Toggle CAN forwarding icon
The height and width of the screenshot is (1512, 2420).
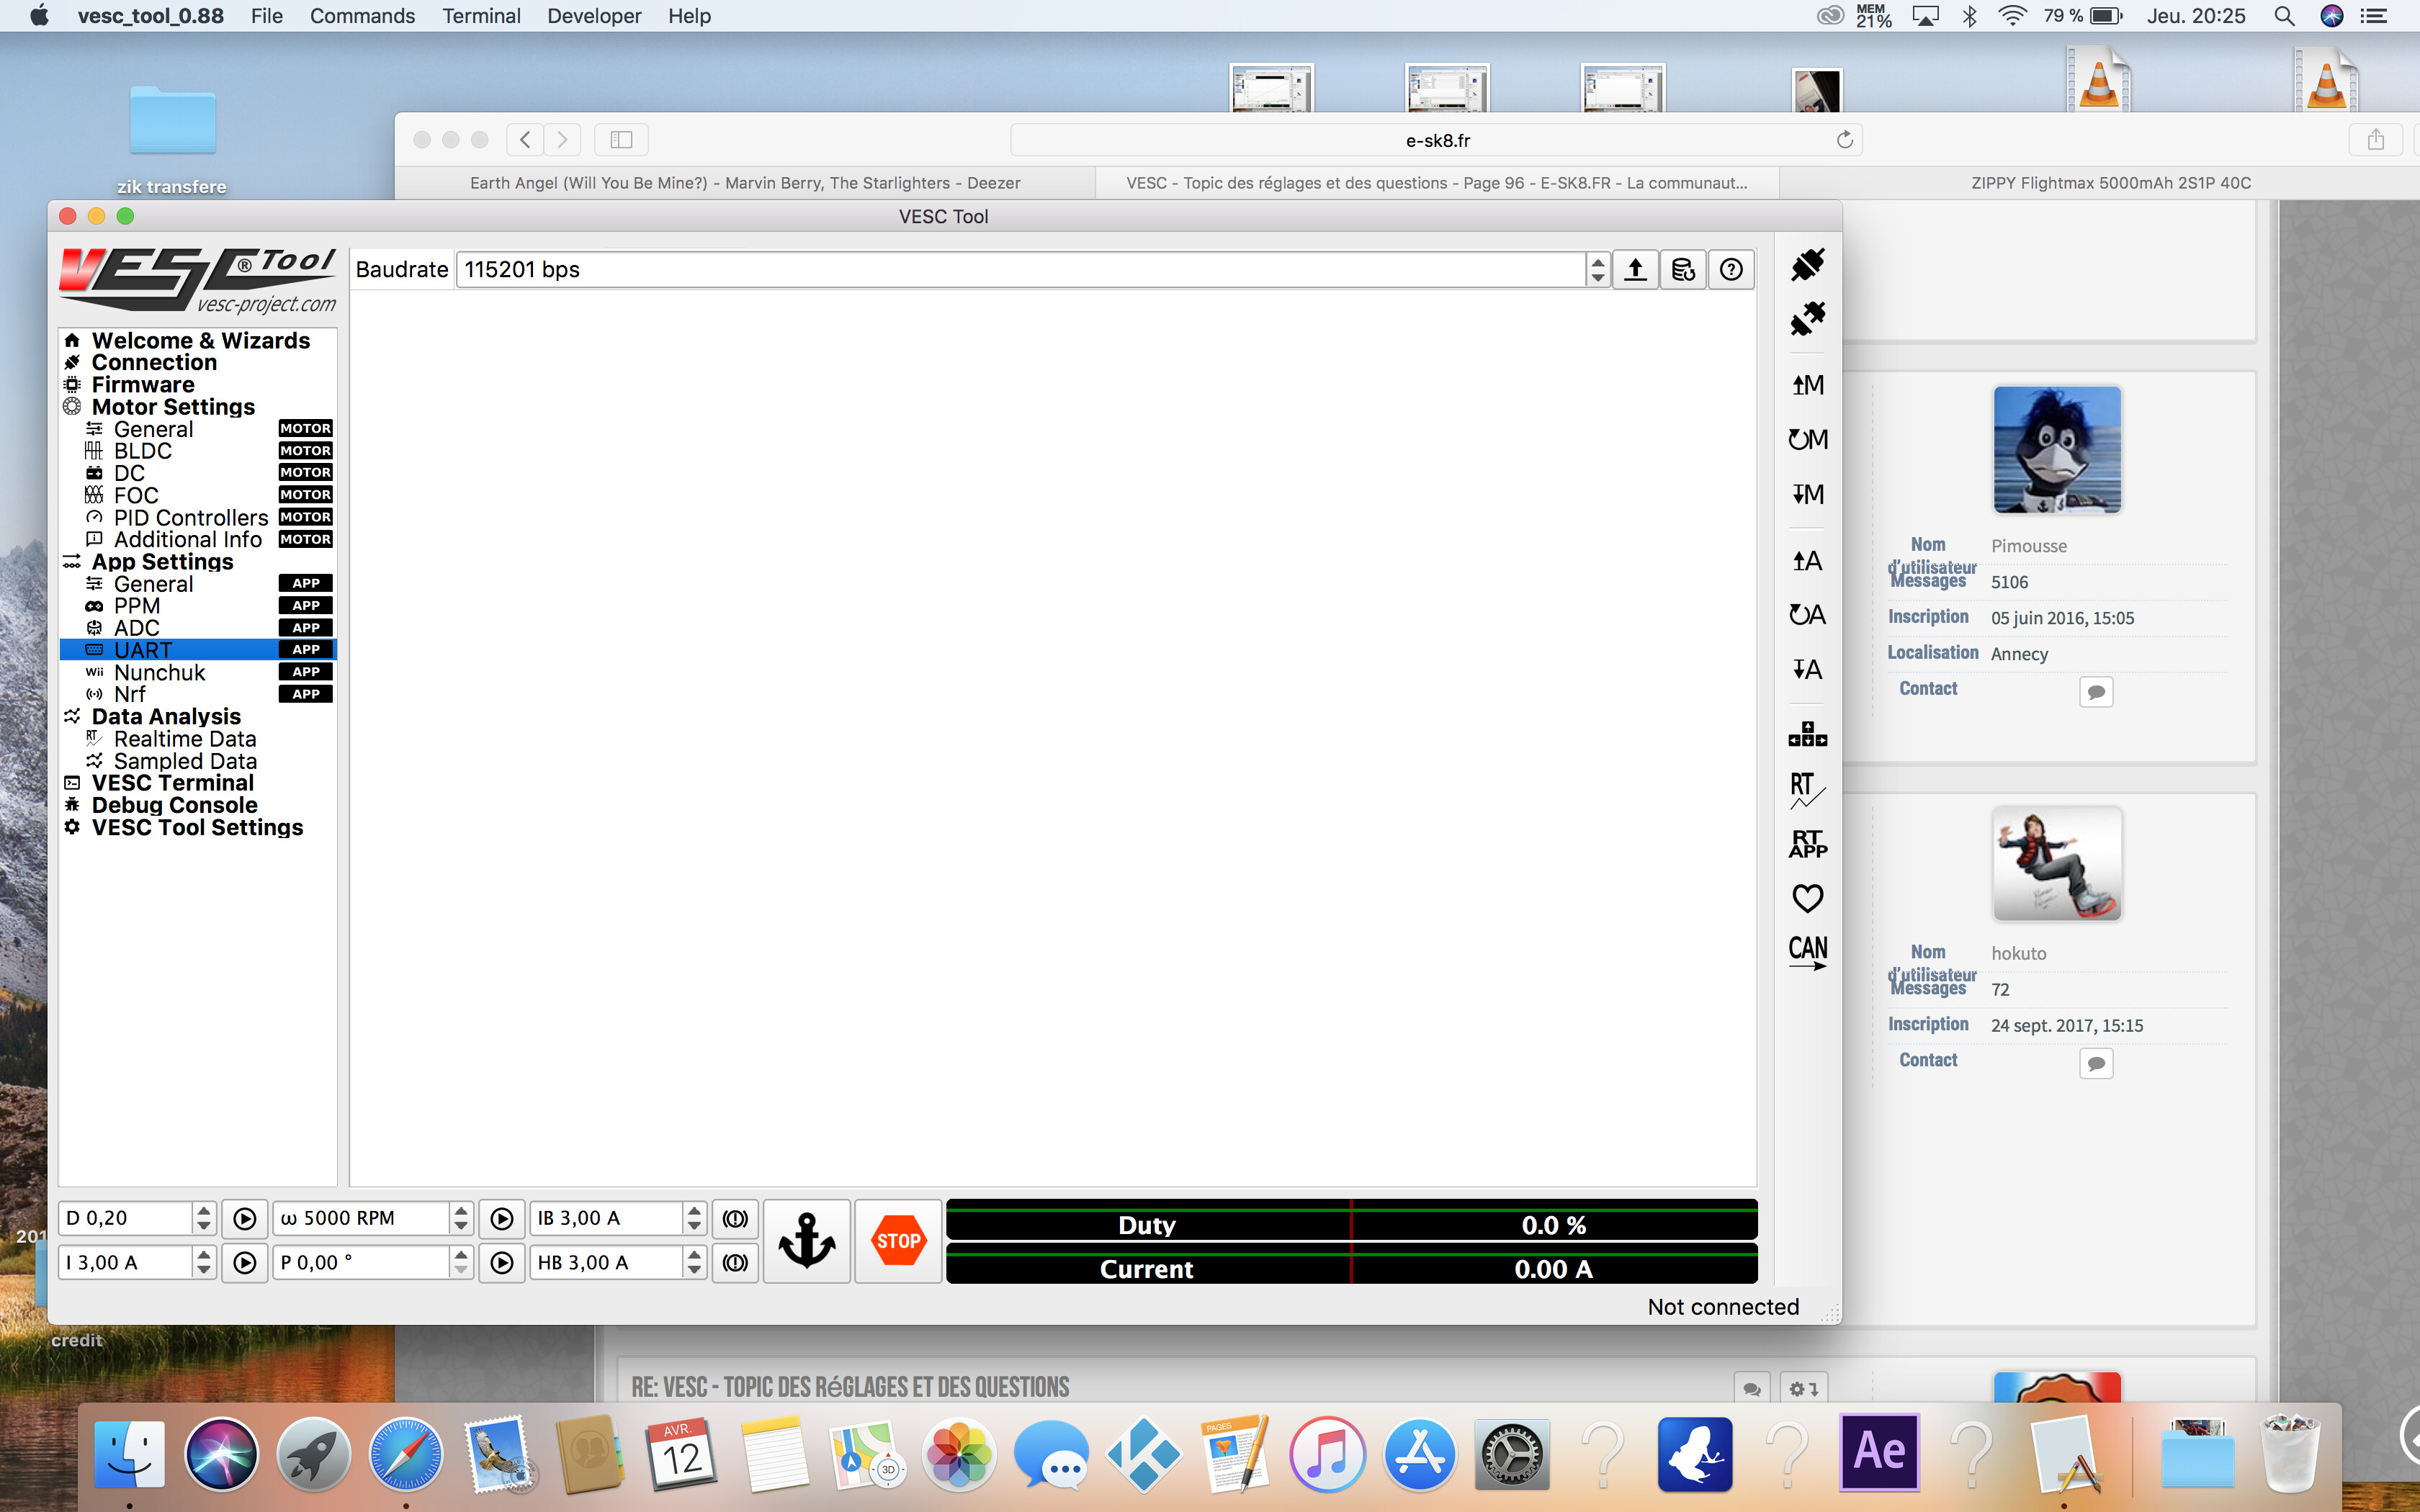click(x=1807, y=951)
